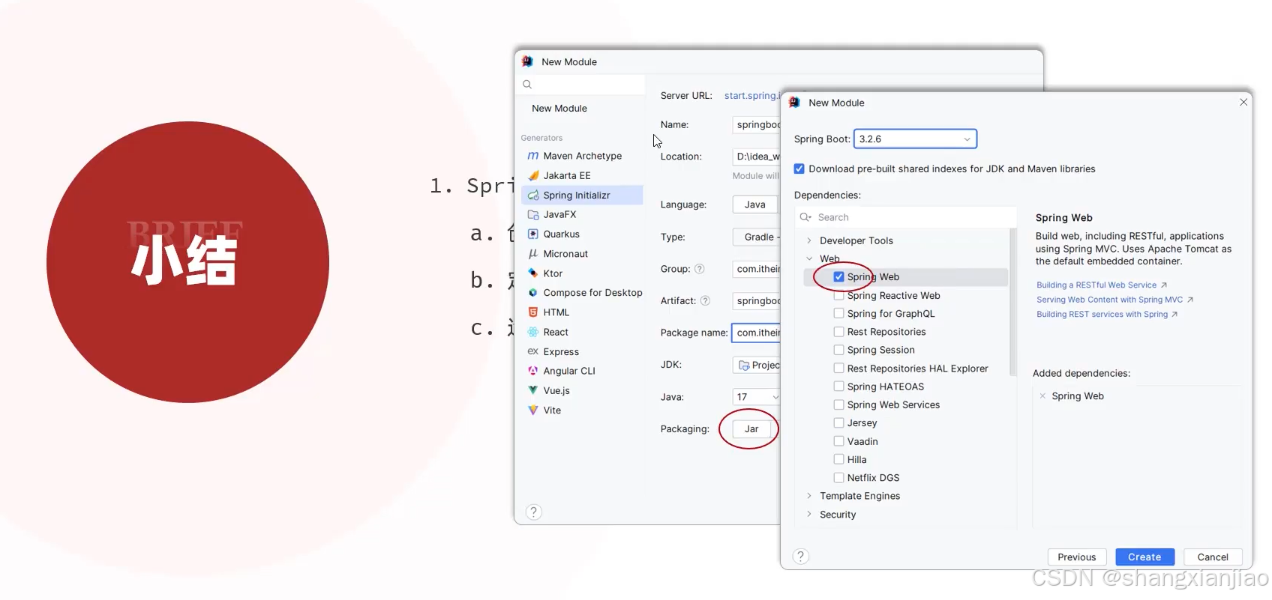Screen dimensions: 1272x600
Task: Click the Spring Initializr leaf icon
Action: click(x=533, y=195)
